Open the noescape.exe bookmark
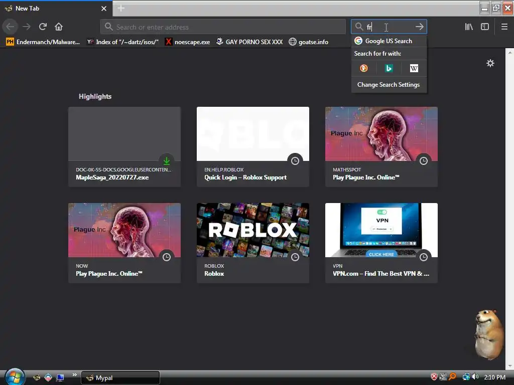Image resolution: width=514 pixels, height=385 pixels. [188, 42]
